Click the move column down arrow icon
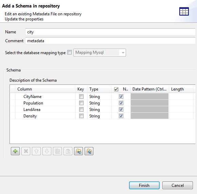This screenshot has width=197, height=194. click(47, 151)
